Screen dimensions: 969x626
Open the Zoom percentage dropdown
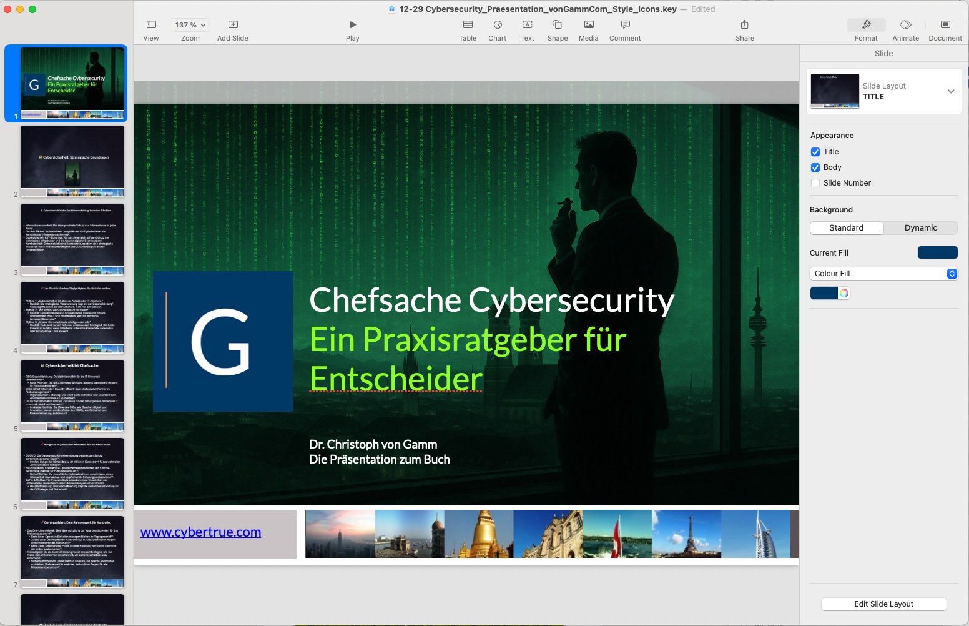[x=190, y=25]
